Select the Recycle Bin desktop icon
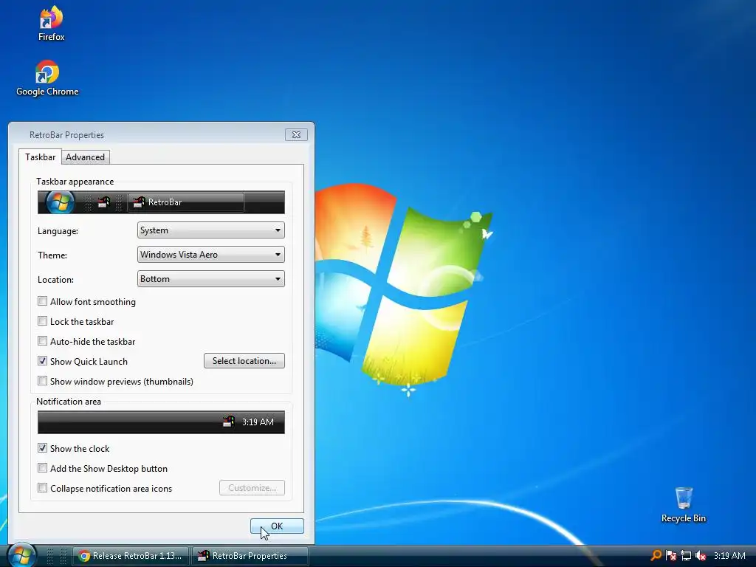756x567 pixels. click(x=683, y=504)
